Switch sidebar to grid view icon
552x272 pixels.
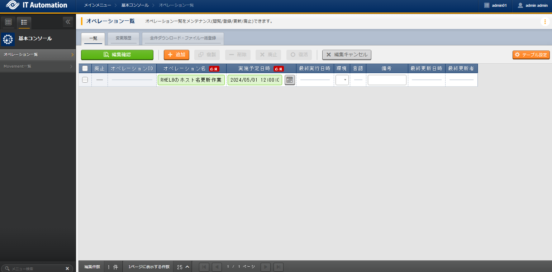coord(8,22)
